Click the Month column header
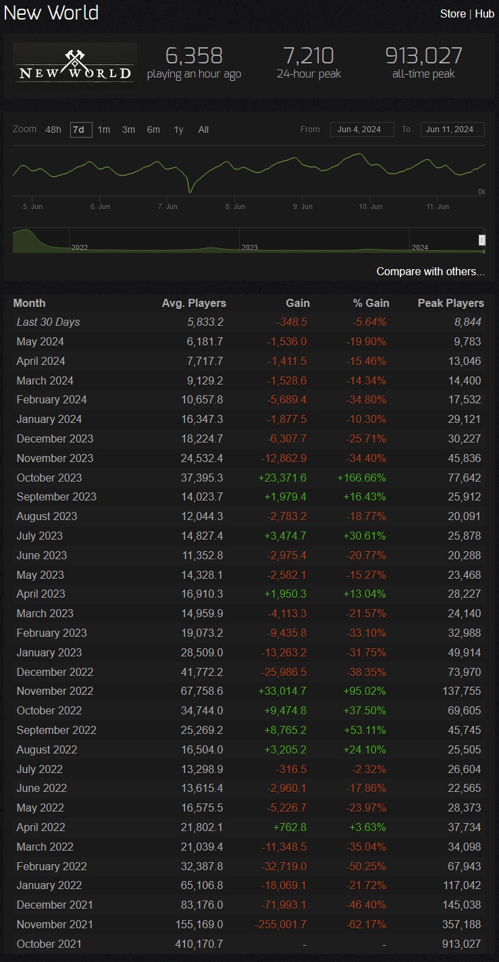Viewport: 499px width, 962px height. click(x=30, y=304)
